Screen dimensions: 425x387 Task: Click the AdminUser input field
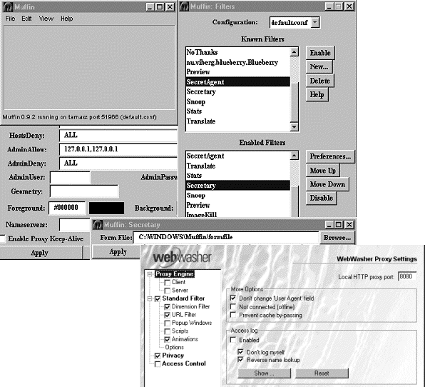[x=70, y=178]
